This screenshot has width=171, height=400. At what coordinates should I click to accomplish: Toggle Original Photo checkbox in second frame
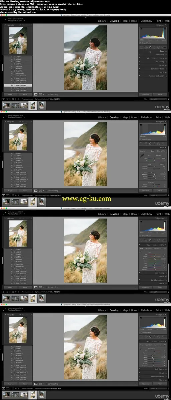(140, 139)
